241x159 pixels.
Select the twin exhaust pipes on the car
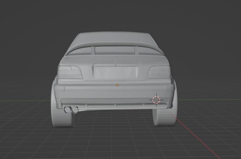pos(71,110)
